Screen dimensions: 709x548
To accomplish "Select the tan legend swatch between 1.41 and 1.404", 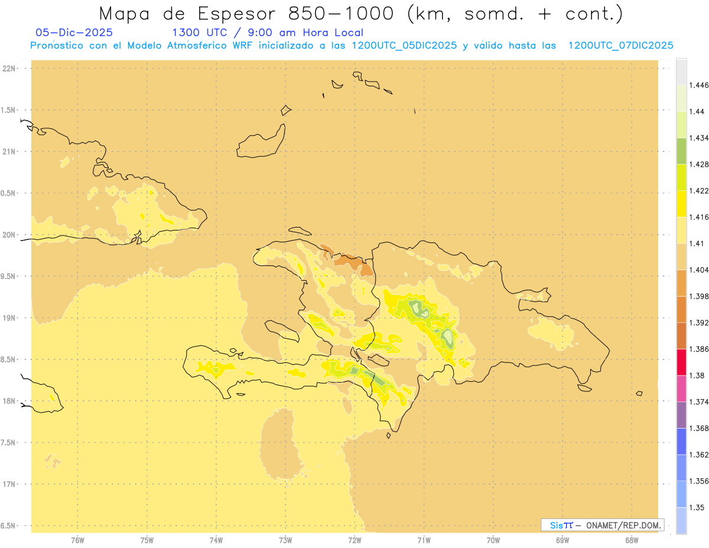I will [681, 256].
